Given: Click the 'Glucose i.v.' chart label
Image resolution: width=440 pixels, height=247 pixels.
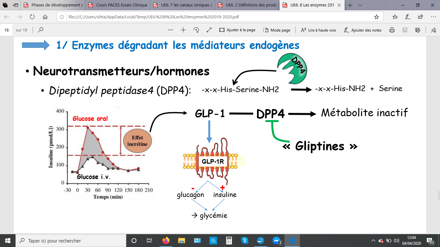Looking at the screenshot, I should [93, 176].
